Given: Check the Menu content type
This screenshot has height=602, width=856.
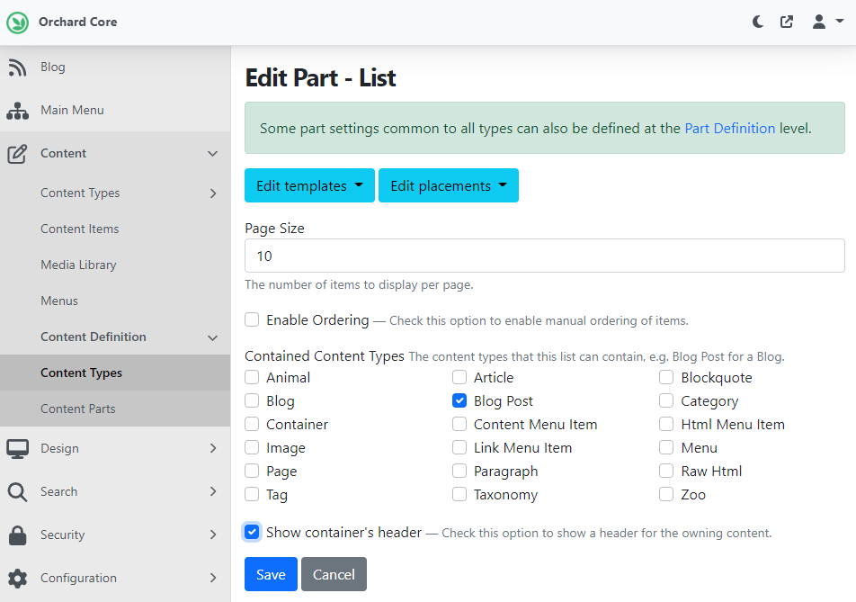Looking at the screenshot, I should 666,448.
